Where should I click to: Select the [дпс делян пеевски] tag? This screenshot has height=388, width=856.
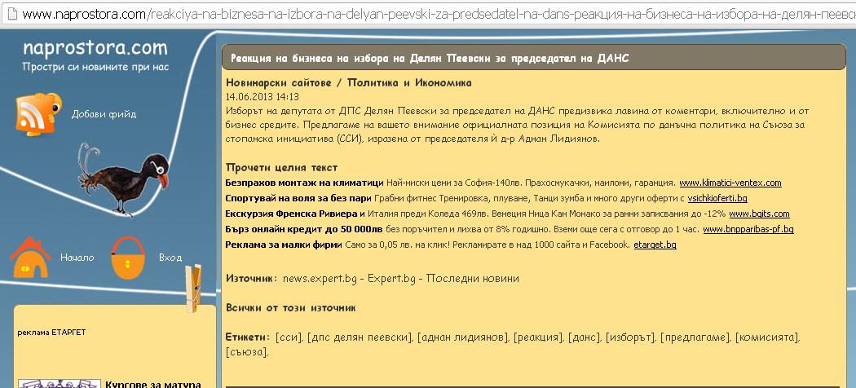tap(360, 337)
